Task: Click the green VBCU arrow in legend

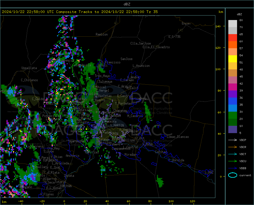Action: point(233,161)
